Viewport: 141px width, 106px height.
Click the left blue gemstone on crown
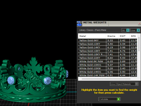tap(11, 80)
